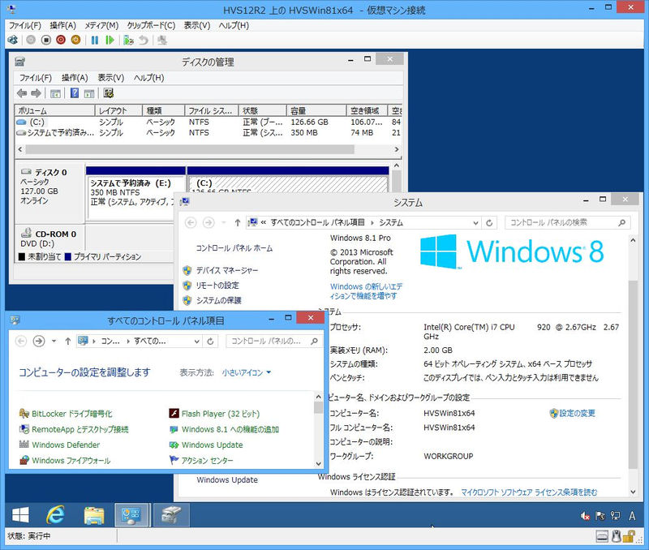This screenshot has width=649, height=550.
Task: Click the network icon in the system tray
Action: 616,516
